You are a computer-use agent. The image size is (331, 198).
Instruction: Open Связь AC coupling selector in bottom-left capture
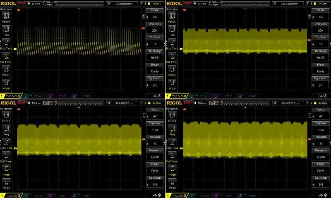click(x=155, y=114)
